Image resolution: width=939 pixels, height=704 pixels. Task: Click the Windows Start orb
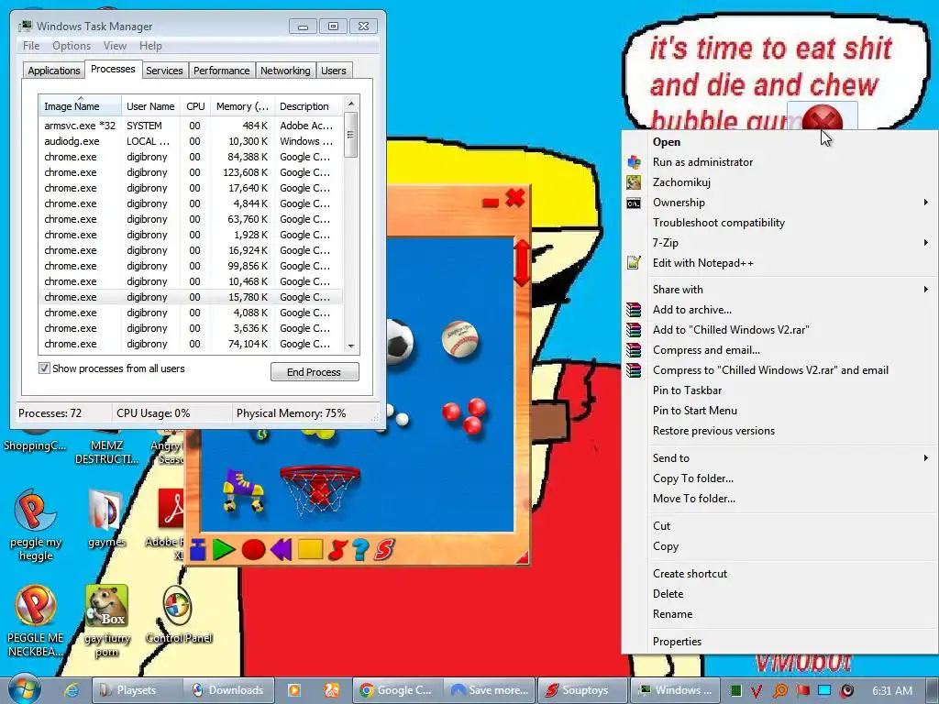[23, 689]
